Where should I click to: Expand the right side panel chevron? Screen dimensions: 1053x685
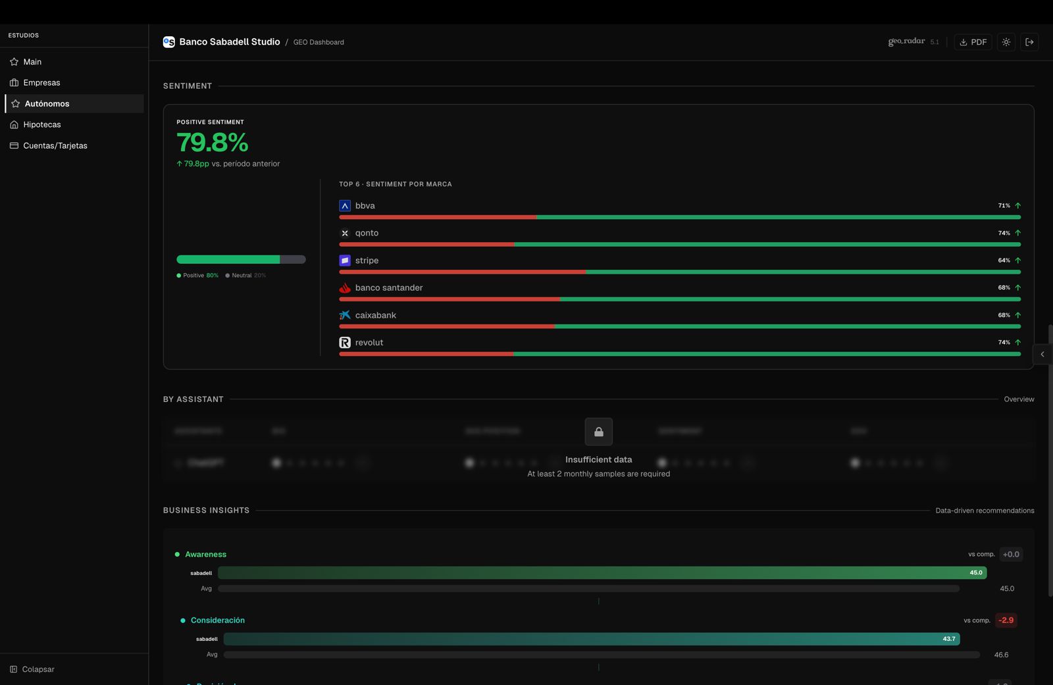point(1042,355)
